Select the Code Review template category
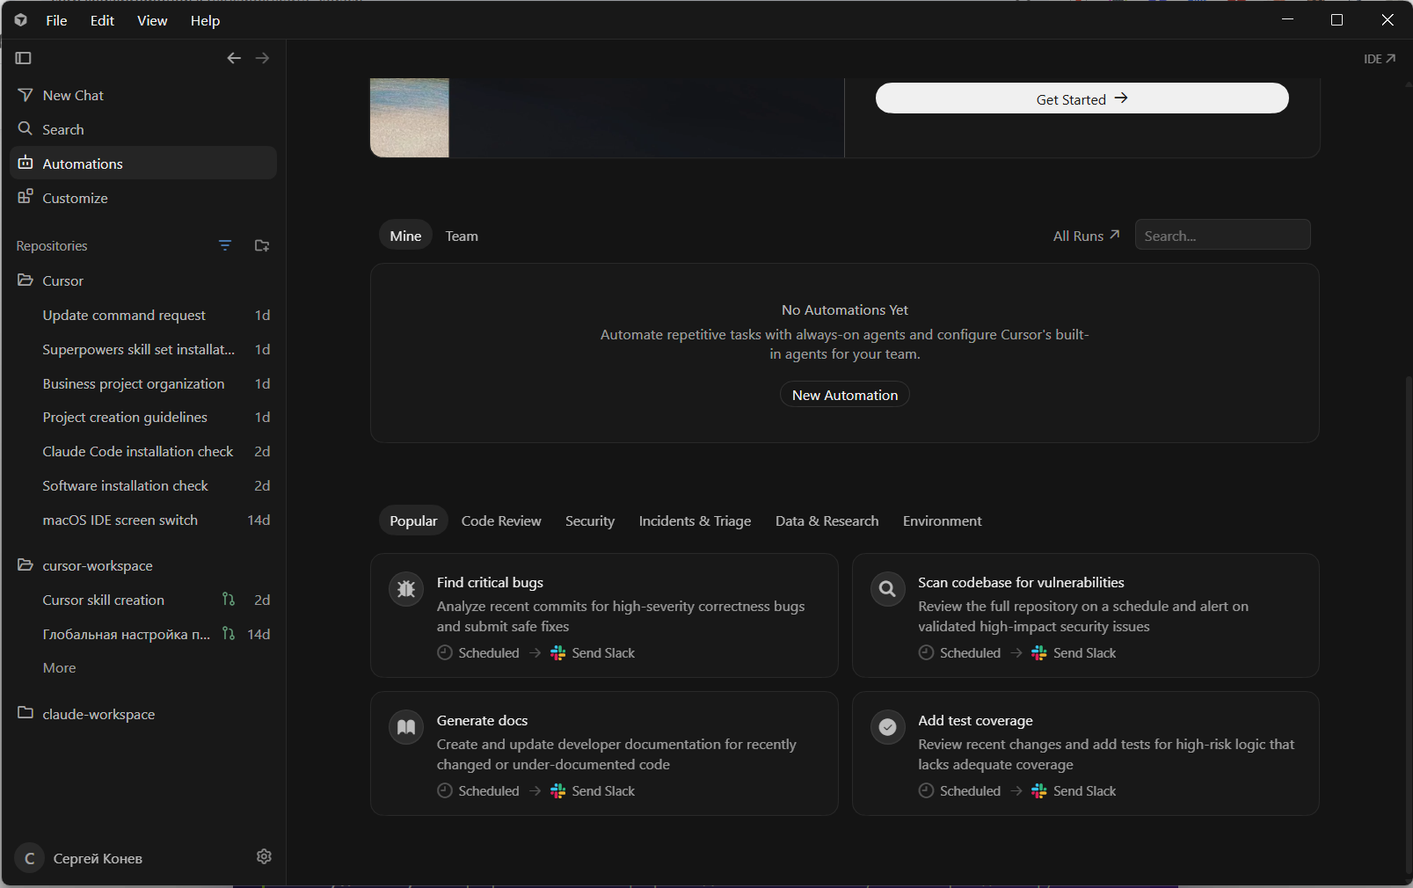The image size is (1413, 888). (x=501, y=520)
